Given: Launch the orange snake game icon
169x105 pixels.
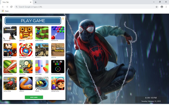Looking at the screenshot, I should click(x=26, y=83).
